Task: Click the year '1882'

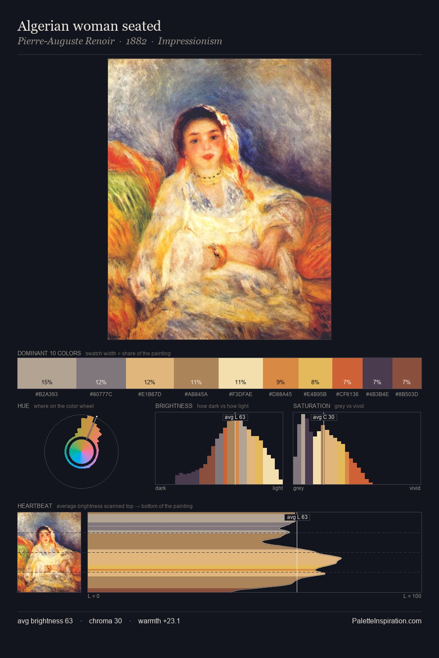Action: click(136, 41)
